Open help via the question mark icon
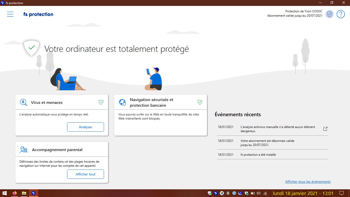 pyautogui.click(x=341, y=14)
